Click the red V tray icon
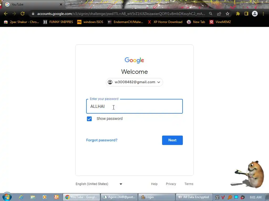Image resolution: width=269 pixels, height=201 pixels. pos(223,197)
